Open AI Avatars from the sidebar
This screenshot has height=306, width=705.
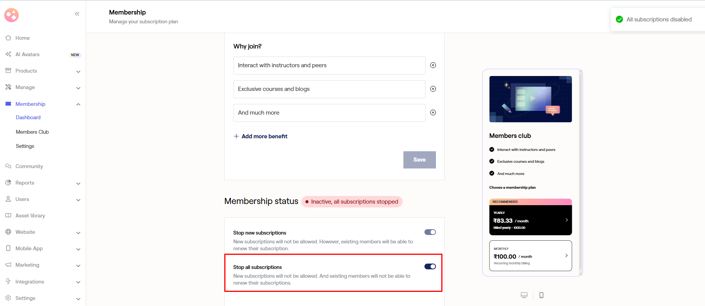pyautogui.click(x=28, y=55)
